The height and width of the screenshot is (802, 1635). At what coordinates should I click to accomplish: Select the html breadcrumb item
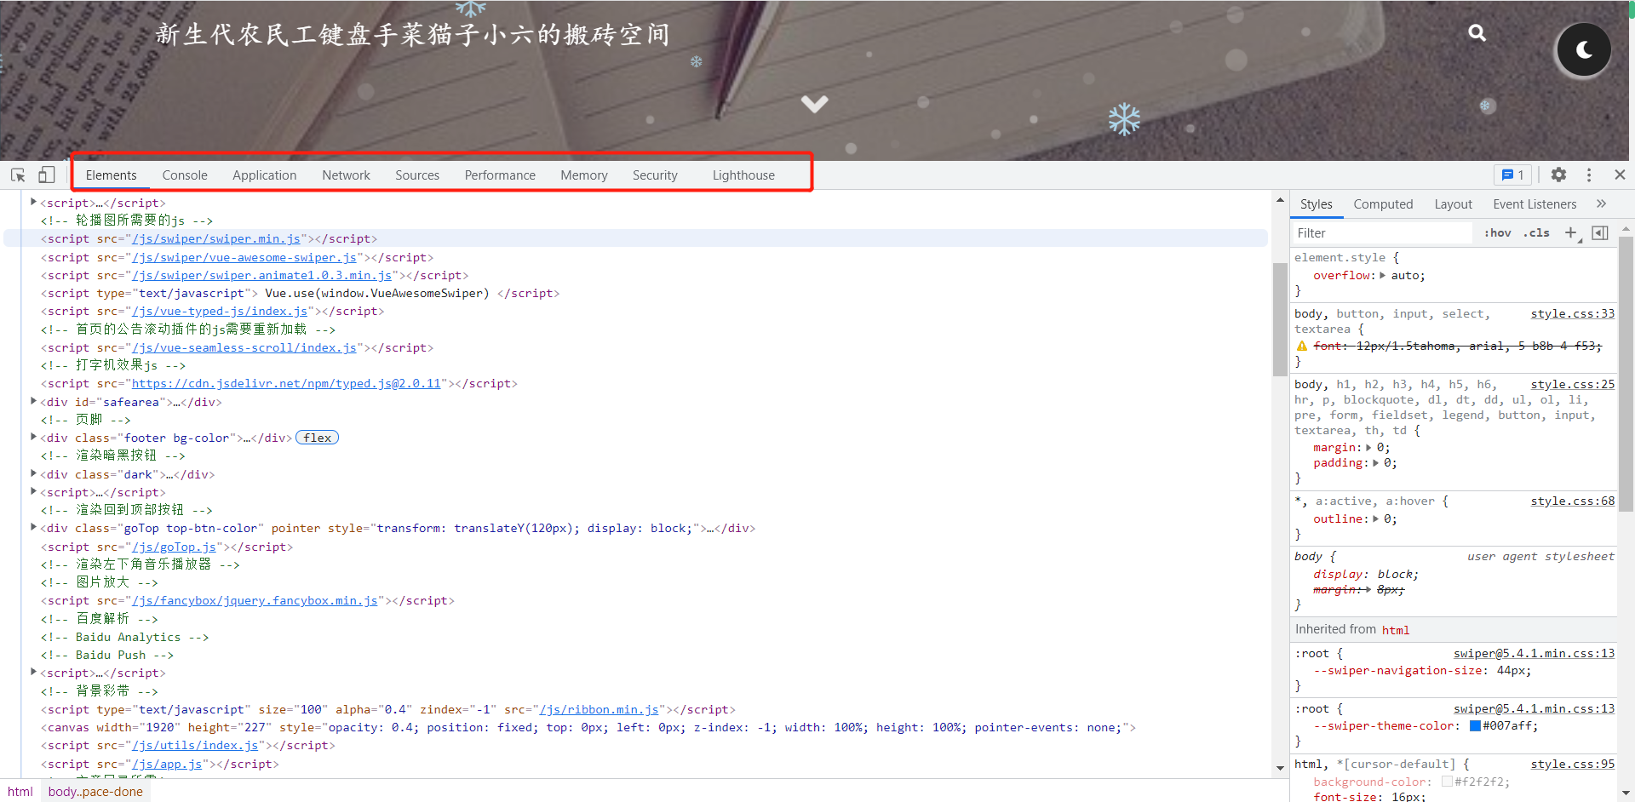(x=20, y=792)
